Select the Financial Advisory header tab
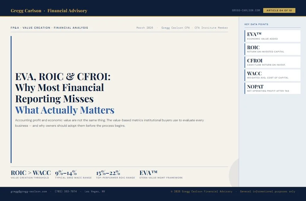Screen dimensions: 306x201 [x=67, y=10]
